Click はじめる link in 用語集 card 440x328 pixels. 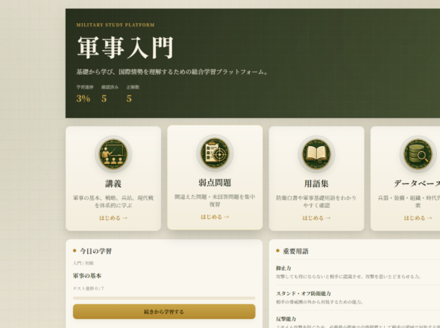[316, 218]
